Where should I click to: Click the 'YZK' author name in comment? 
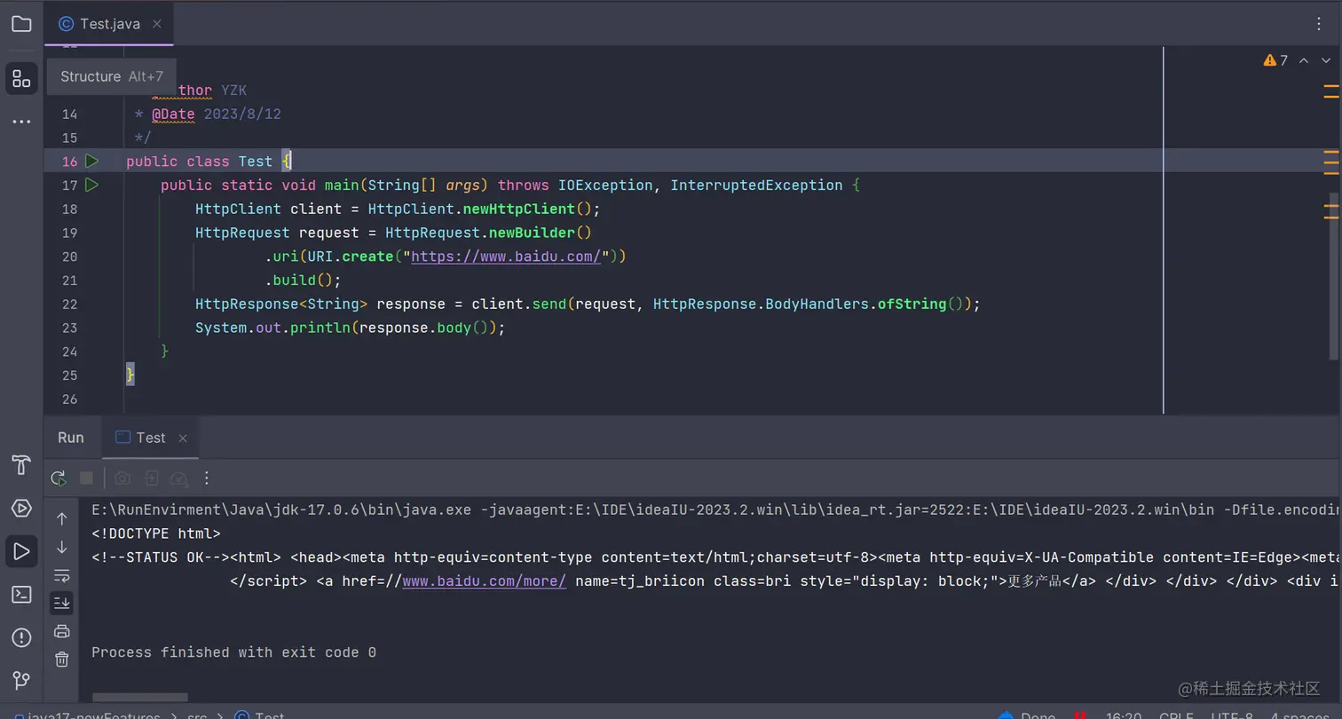pyautogui.click(x=234, y=91)
